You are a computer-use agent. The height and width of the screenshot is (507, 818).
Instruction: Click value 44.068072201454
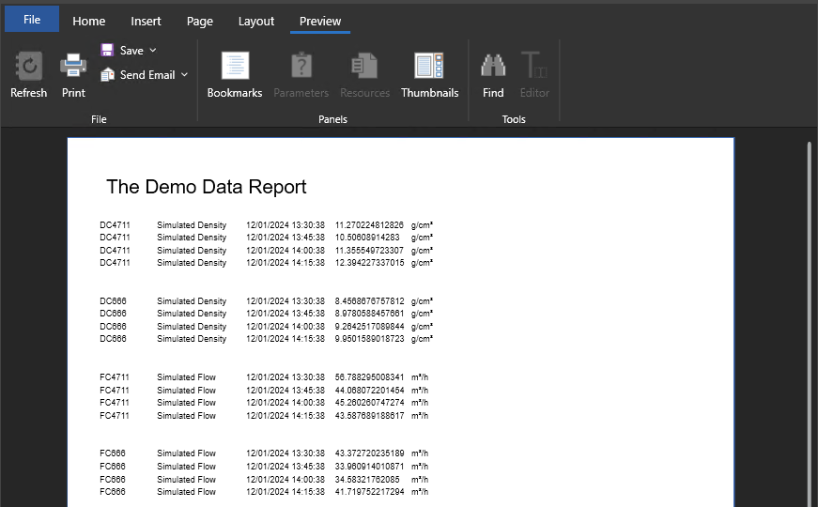[x=369, y=391]
